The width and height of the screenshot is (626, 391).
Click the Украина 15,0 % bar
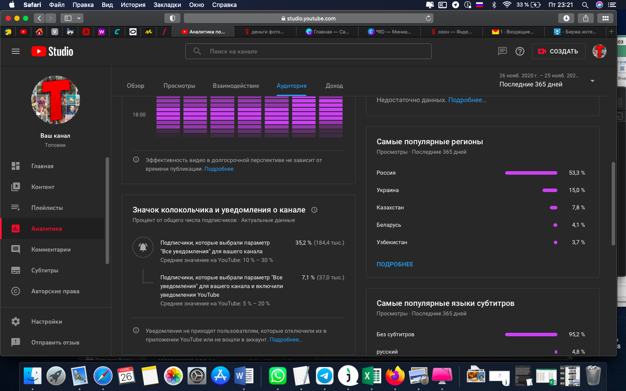[550, 190]
